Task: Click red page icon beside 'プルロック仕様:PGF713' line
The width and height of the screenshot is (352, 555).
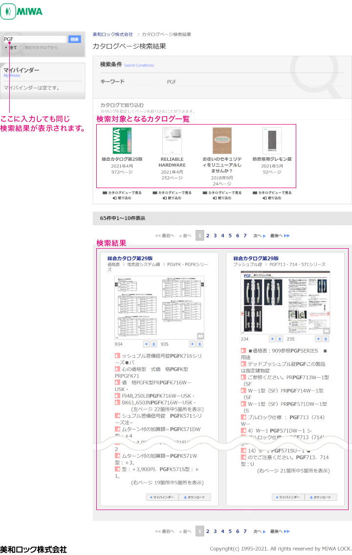Action: pos(243,417)
